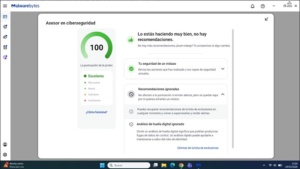Click the Buena rating label
The height and width of the screenshot is (169, 300).
[x=91, y=89]
